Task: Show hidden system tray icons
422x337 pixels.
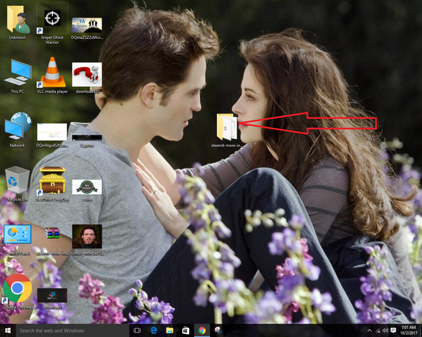Action: point(369,330)
